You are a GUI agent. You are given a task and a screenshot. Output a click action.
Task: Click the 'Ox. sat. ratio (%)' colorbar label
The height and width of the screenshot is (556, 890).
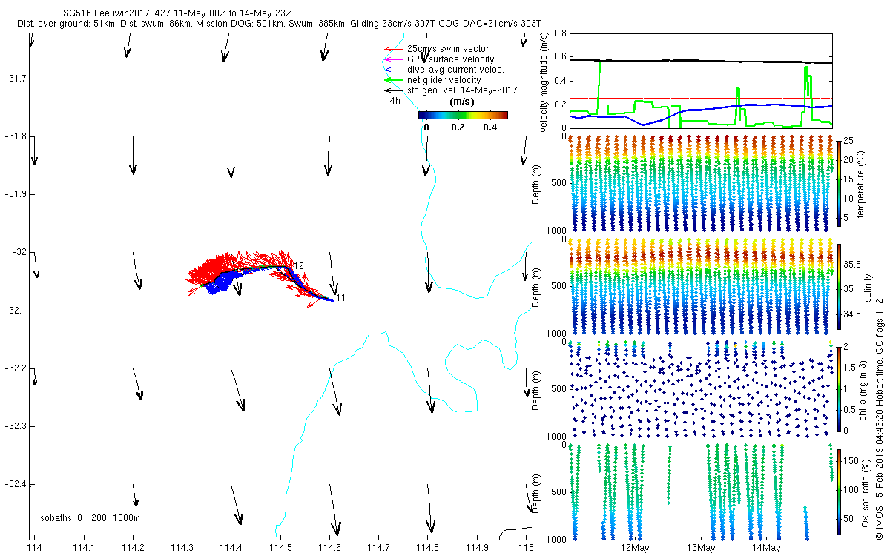866,494
